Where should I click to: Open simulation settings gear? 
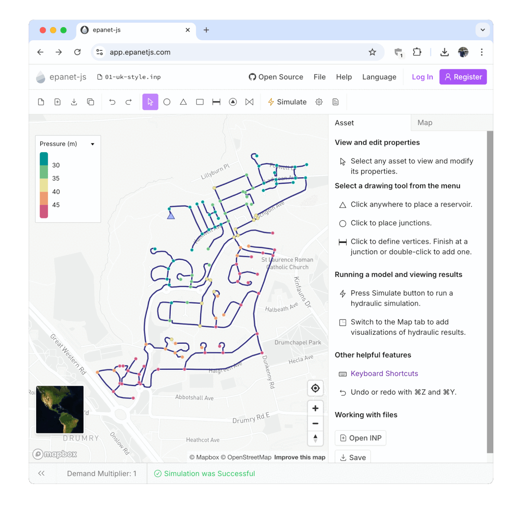[319, 102]
